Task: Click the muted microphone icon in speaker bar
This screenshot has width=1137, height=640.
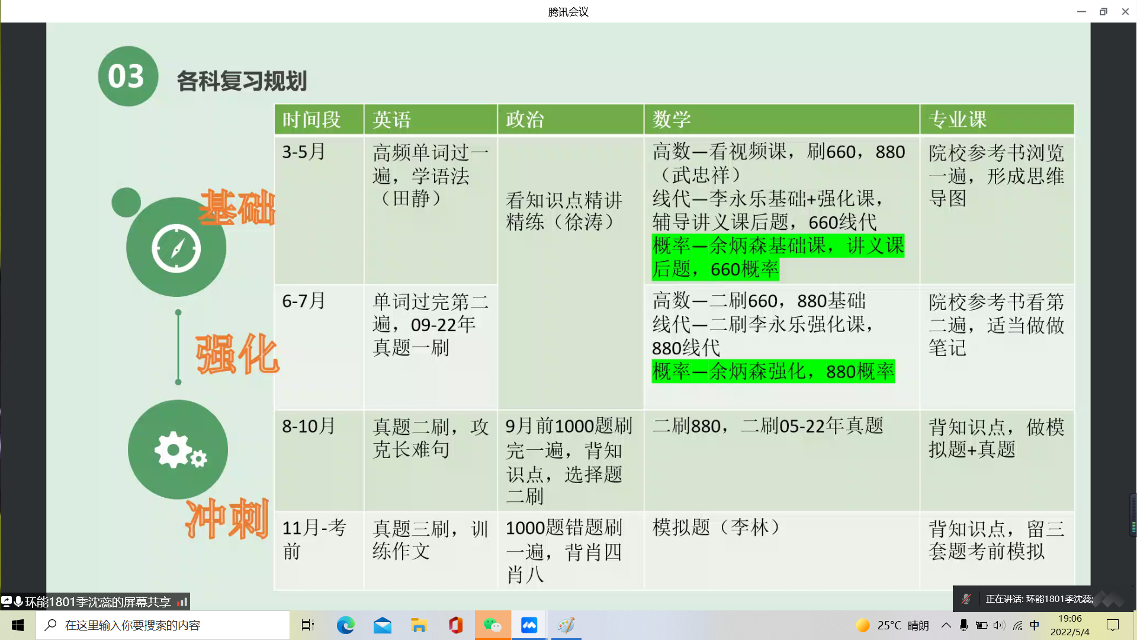Action: [x=966, y=599]
